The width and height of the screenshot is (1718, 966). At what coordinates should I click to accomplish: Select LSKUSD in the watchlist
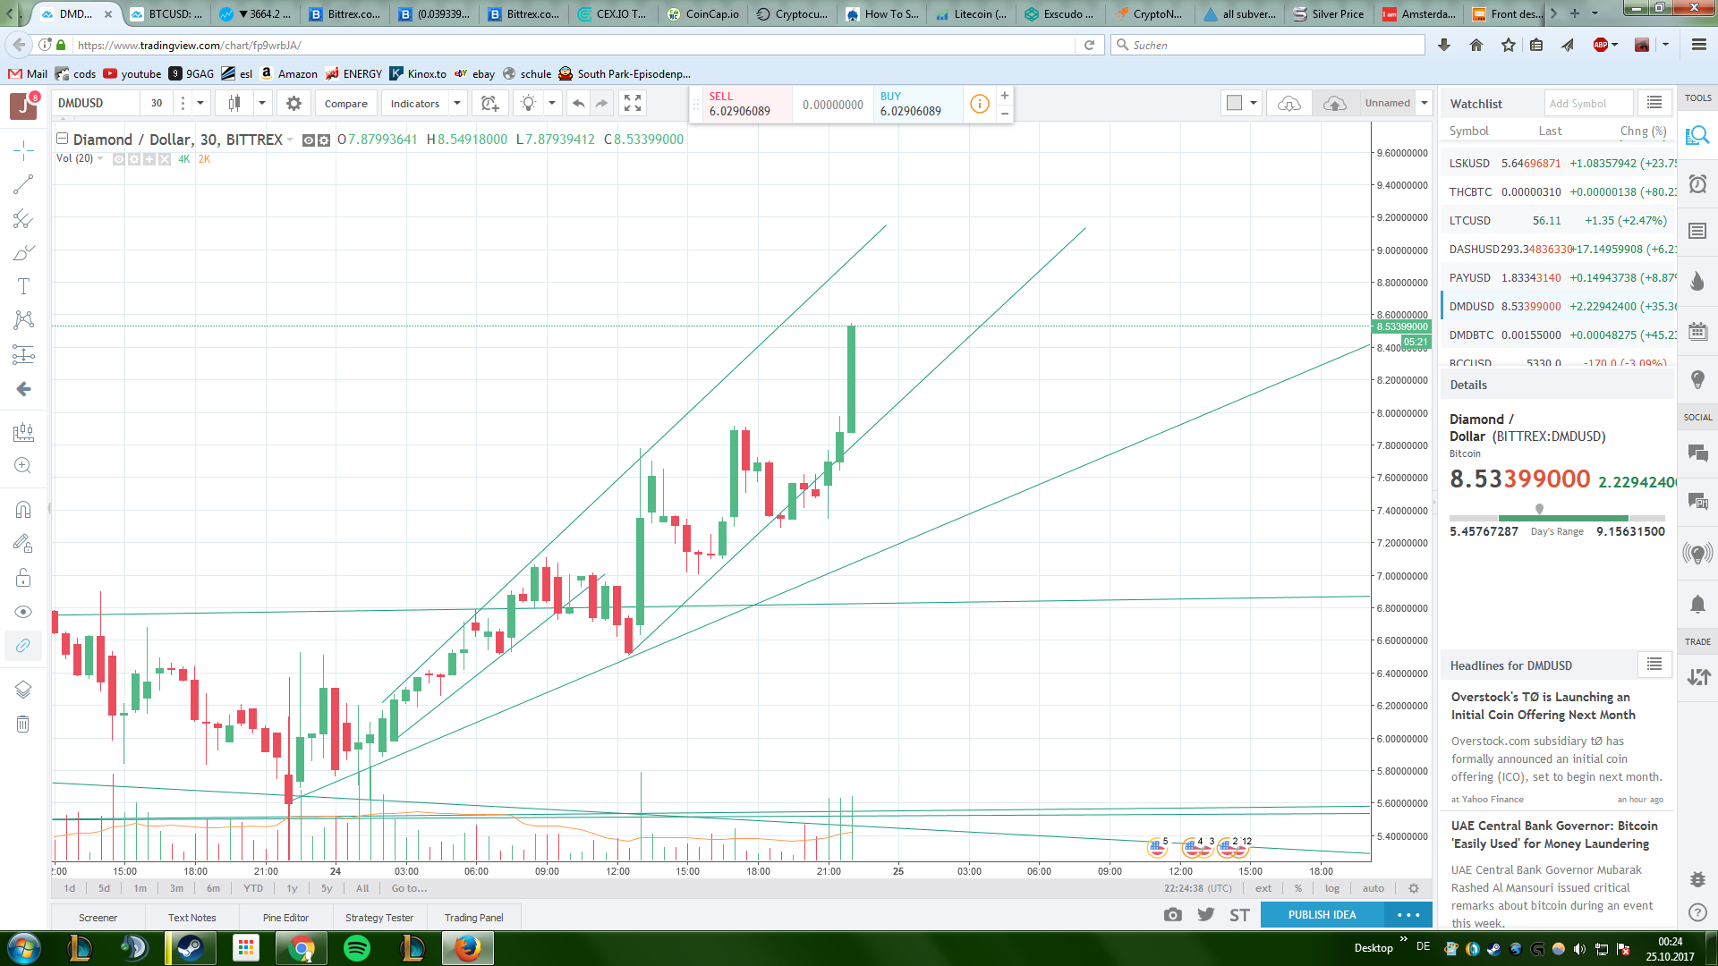point(1558,164)
